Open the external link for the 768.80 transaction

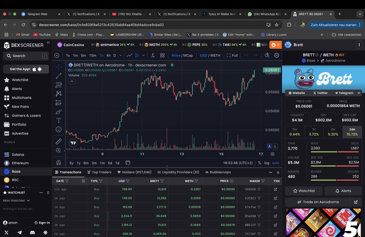[276, 189]
